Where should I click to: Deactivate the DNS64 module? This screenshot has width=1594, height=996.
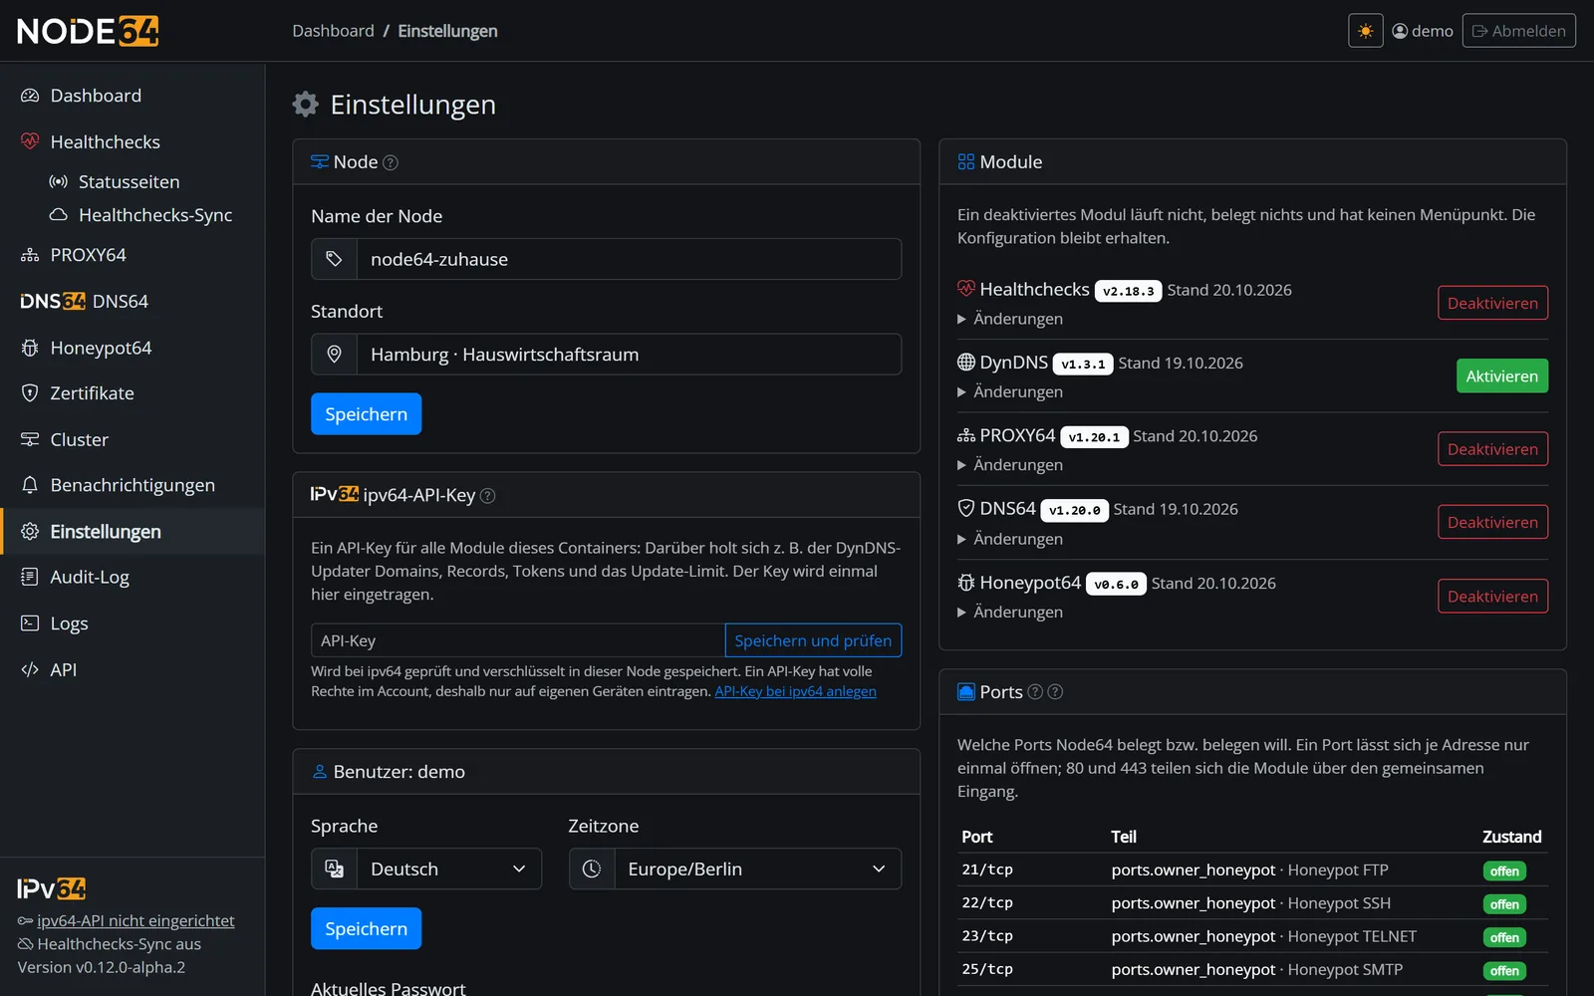1492,522
